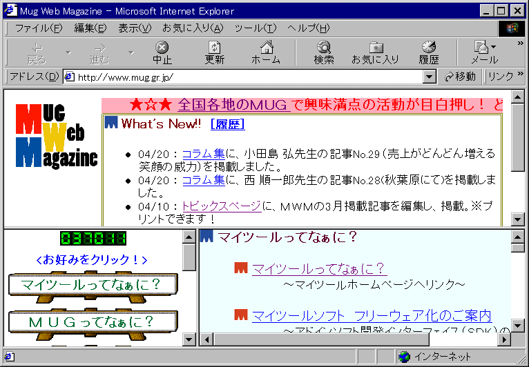Click the Mug Web Magazine logo
This screenshot has height=367, width=529.
(57, 135)
